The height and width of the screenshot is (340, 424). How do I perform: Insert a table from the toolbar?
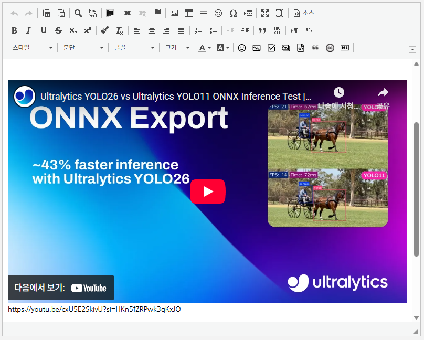click(x=189, y=13)
